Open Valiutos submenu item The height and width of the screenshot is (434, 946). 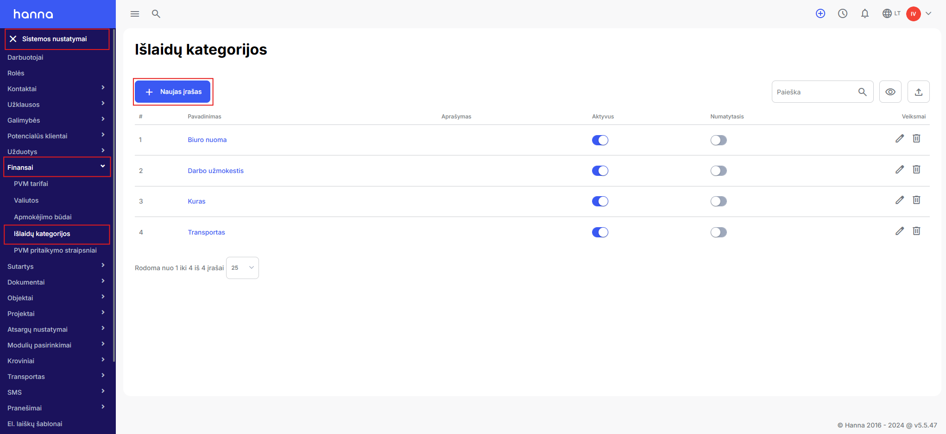pos(26,200)
